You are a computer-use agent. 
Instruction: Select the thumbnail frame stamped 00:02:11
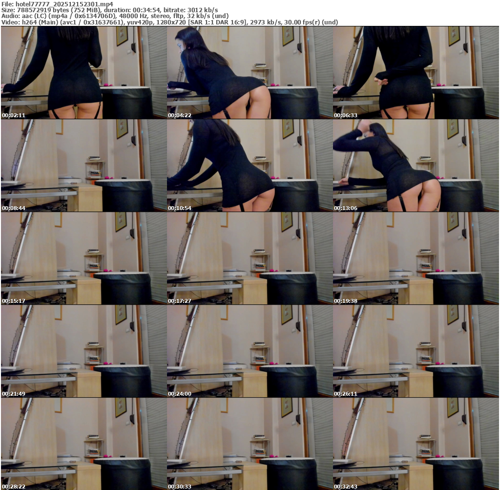[x=83, y=72]
